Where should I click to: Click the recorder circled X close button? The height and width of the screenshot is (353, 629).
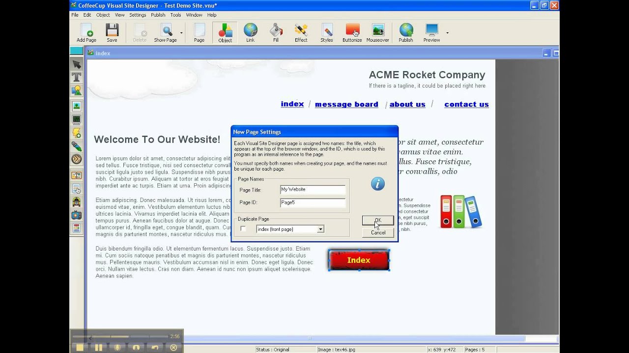pyautogui.click(x=173, y=347)
